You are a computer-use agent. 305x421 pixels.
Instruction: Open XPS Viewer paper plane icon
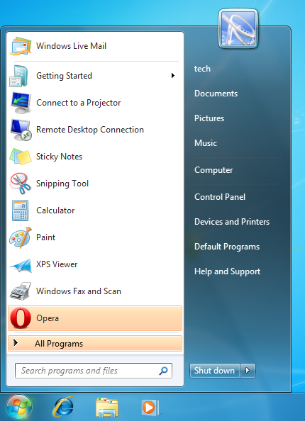tap(21, 265)
